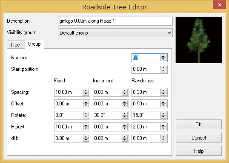Viewport: 229px width, 163px height.
Task: Increase Offset Randomize value
Action: (163, 102)
